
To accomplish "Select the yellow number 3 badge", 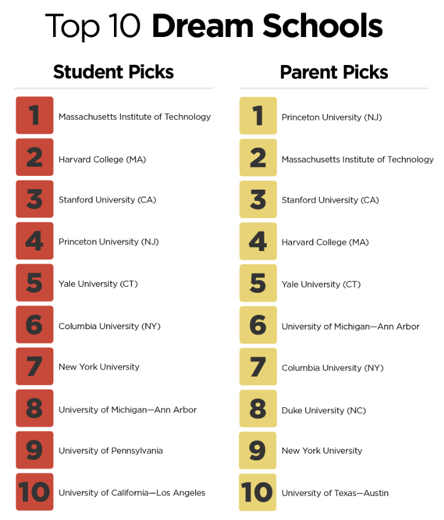I will click(258, 199).
